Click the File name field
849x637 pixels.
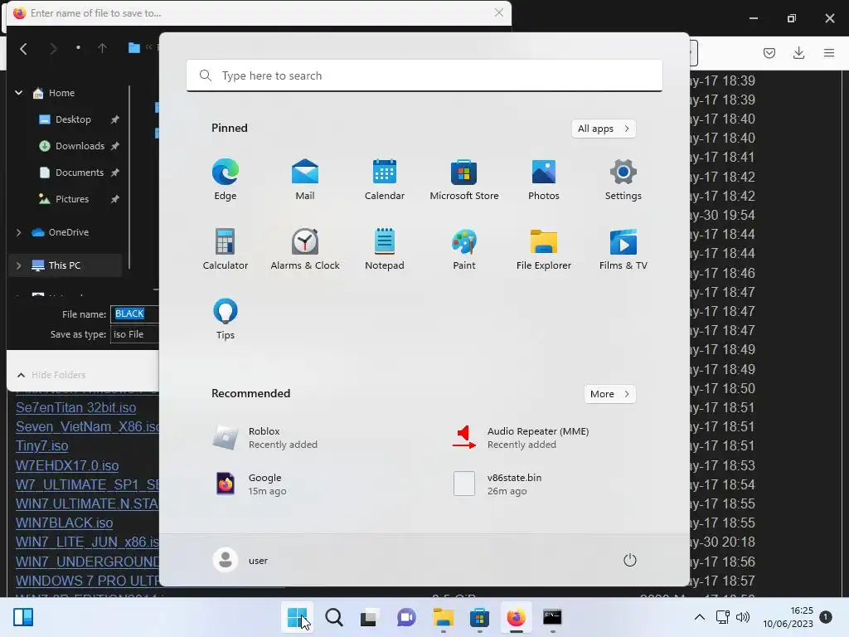pyautogui.click(x=135, y=314)
